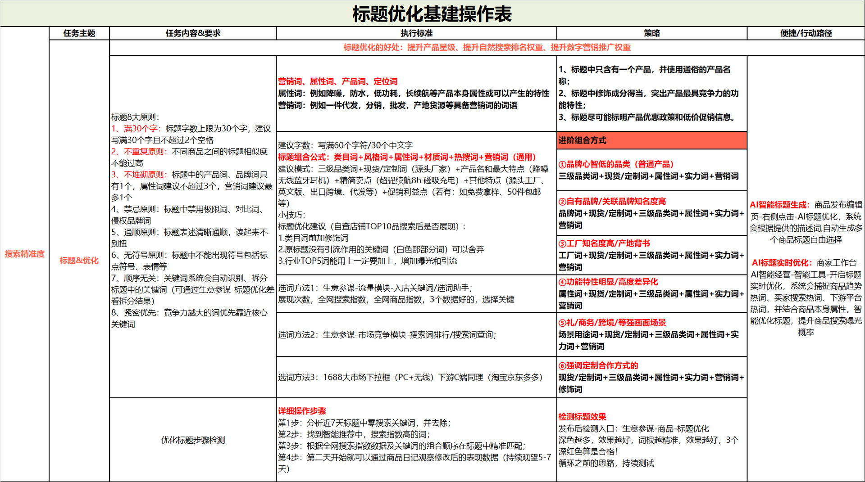Click the red AI智能标题生成 label
This screenshot has height=482, width=865.
tap(780, 205)
